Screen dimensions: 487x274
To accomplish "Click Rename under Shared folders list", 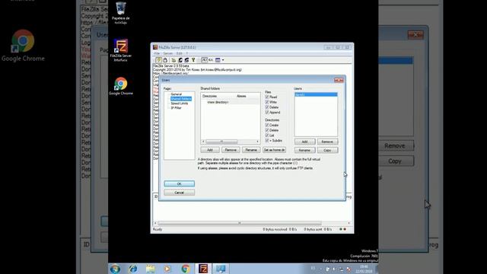I will [x=251, y=150].
